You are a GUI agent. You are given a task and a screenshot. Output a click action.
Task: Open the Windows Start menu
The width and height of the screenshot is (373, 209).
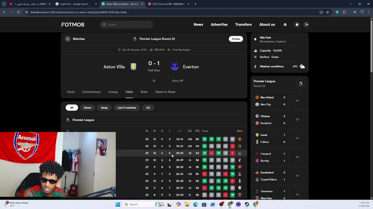pyautogui.click(x=118, y=204)
